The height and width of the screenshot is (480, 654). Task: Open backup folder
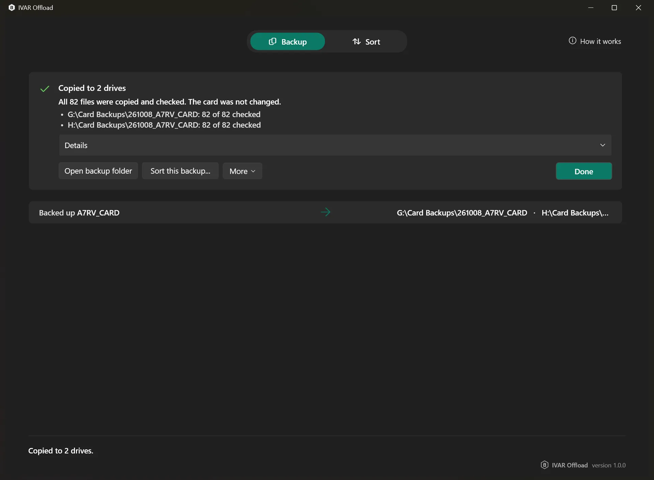pyautogui.click(x=98, y=171)
